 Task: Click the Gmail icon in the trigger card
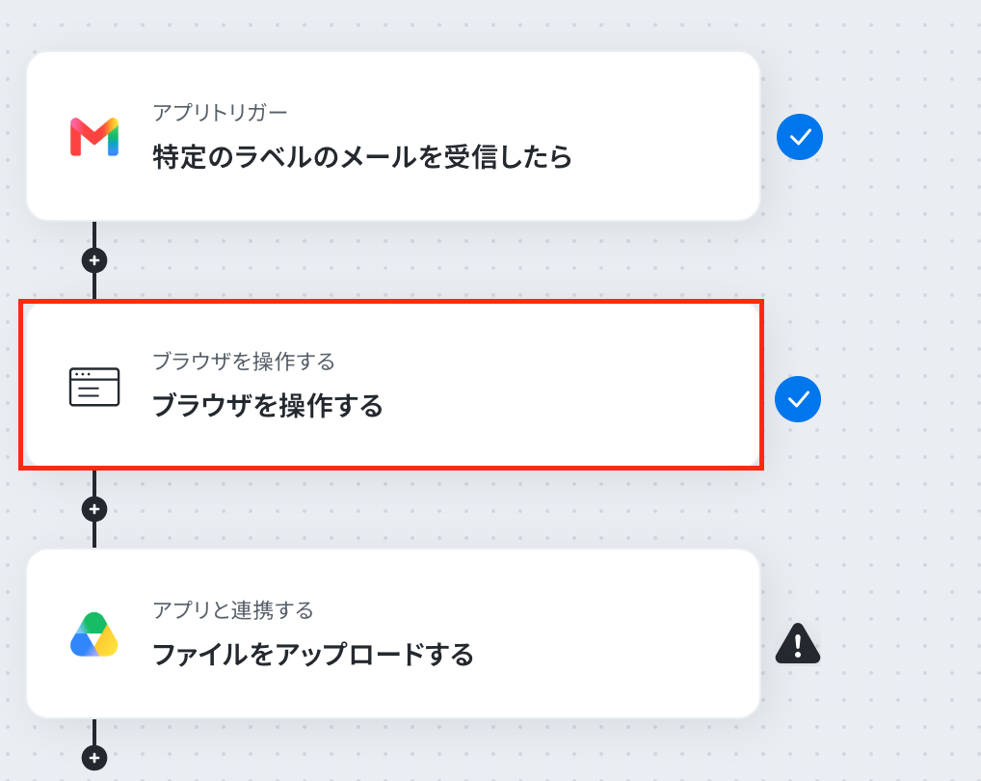[94, 136]
